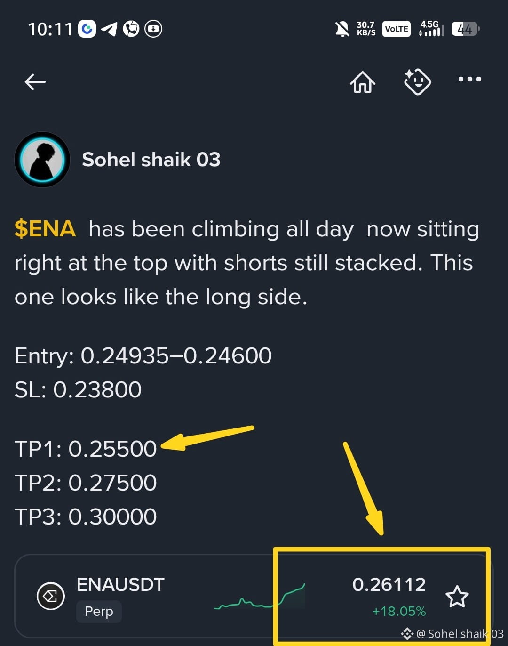The height and width of the screenshot is (646, 508).
Task: Tap the VoLTE indicator in status bar
Action: (397, 29)
